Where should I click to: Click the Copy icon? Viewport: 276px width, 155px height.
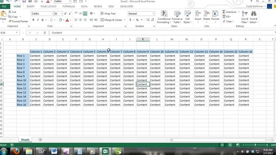9,17
